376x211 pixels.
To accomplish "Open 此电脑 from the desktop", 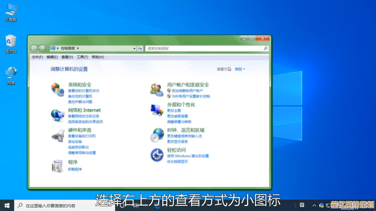I will [10, 10].
